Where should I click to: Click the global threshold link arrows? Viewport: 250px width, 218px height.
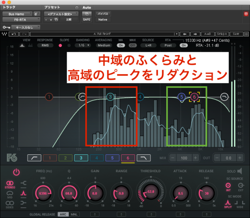[151, 214]
